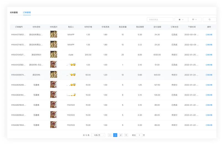Click the 购买数量 column header
Image resolution: width=223 pixels, height=145 pixels.
pyautogui.click(x=123, y=27)
